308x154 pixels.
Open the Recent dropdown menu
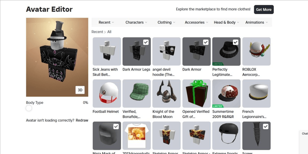click(106, 22)
